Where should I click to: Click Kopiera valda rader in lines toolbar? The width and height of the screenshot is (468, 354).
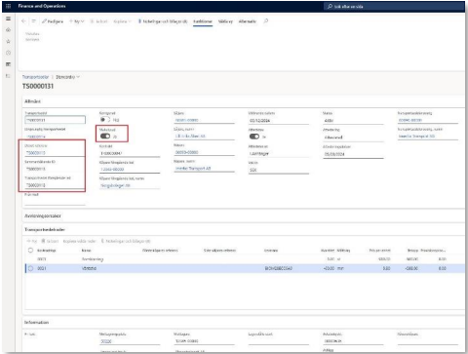tap(79, 241)
